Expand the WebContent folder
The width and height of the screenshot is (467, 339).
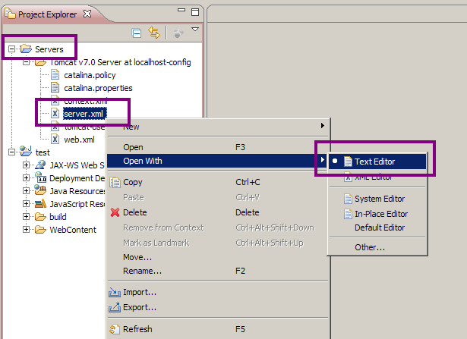[27, 229]
